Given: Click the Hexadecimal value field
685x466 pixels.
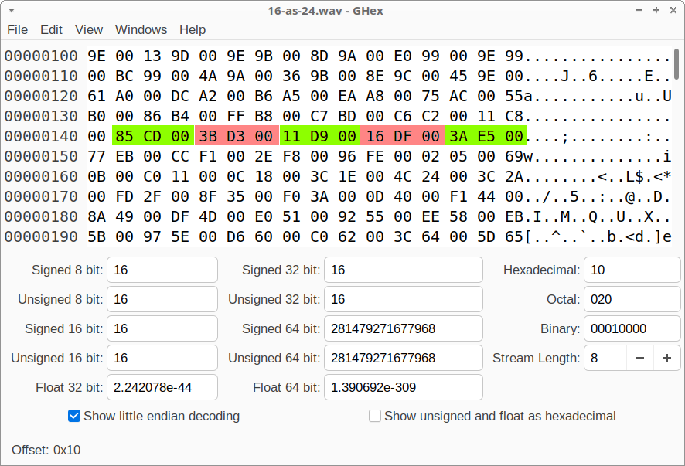Looking at the screenshot, I should point(632,270).
